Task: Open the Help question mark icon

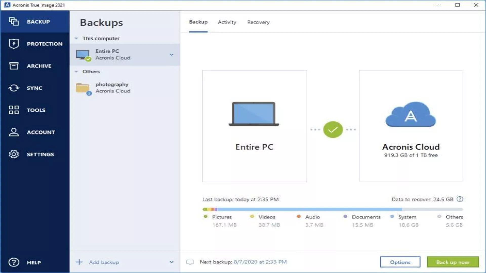Action: click(14, 262)
